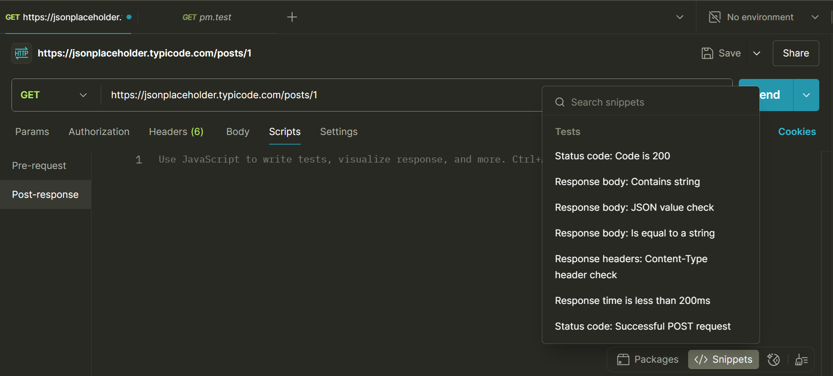This screenshot has width=833, height=376.
Task: Click the AI assistant icon near Snippets
Action: [x=774, y=359]
